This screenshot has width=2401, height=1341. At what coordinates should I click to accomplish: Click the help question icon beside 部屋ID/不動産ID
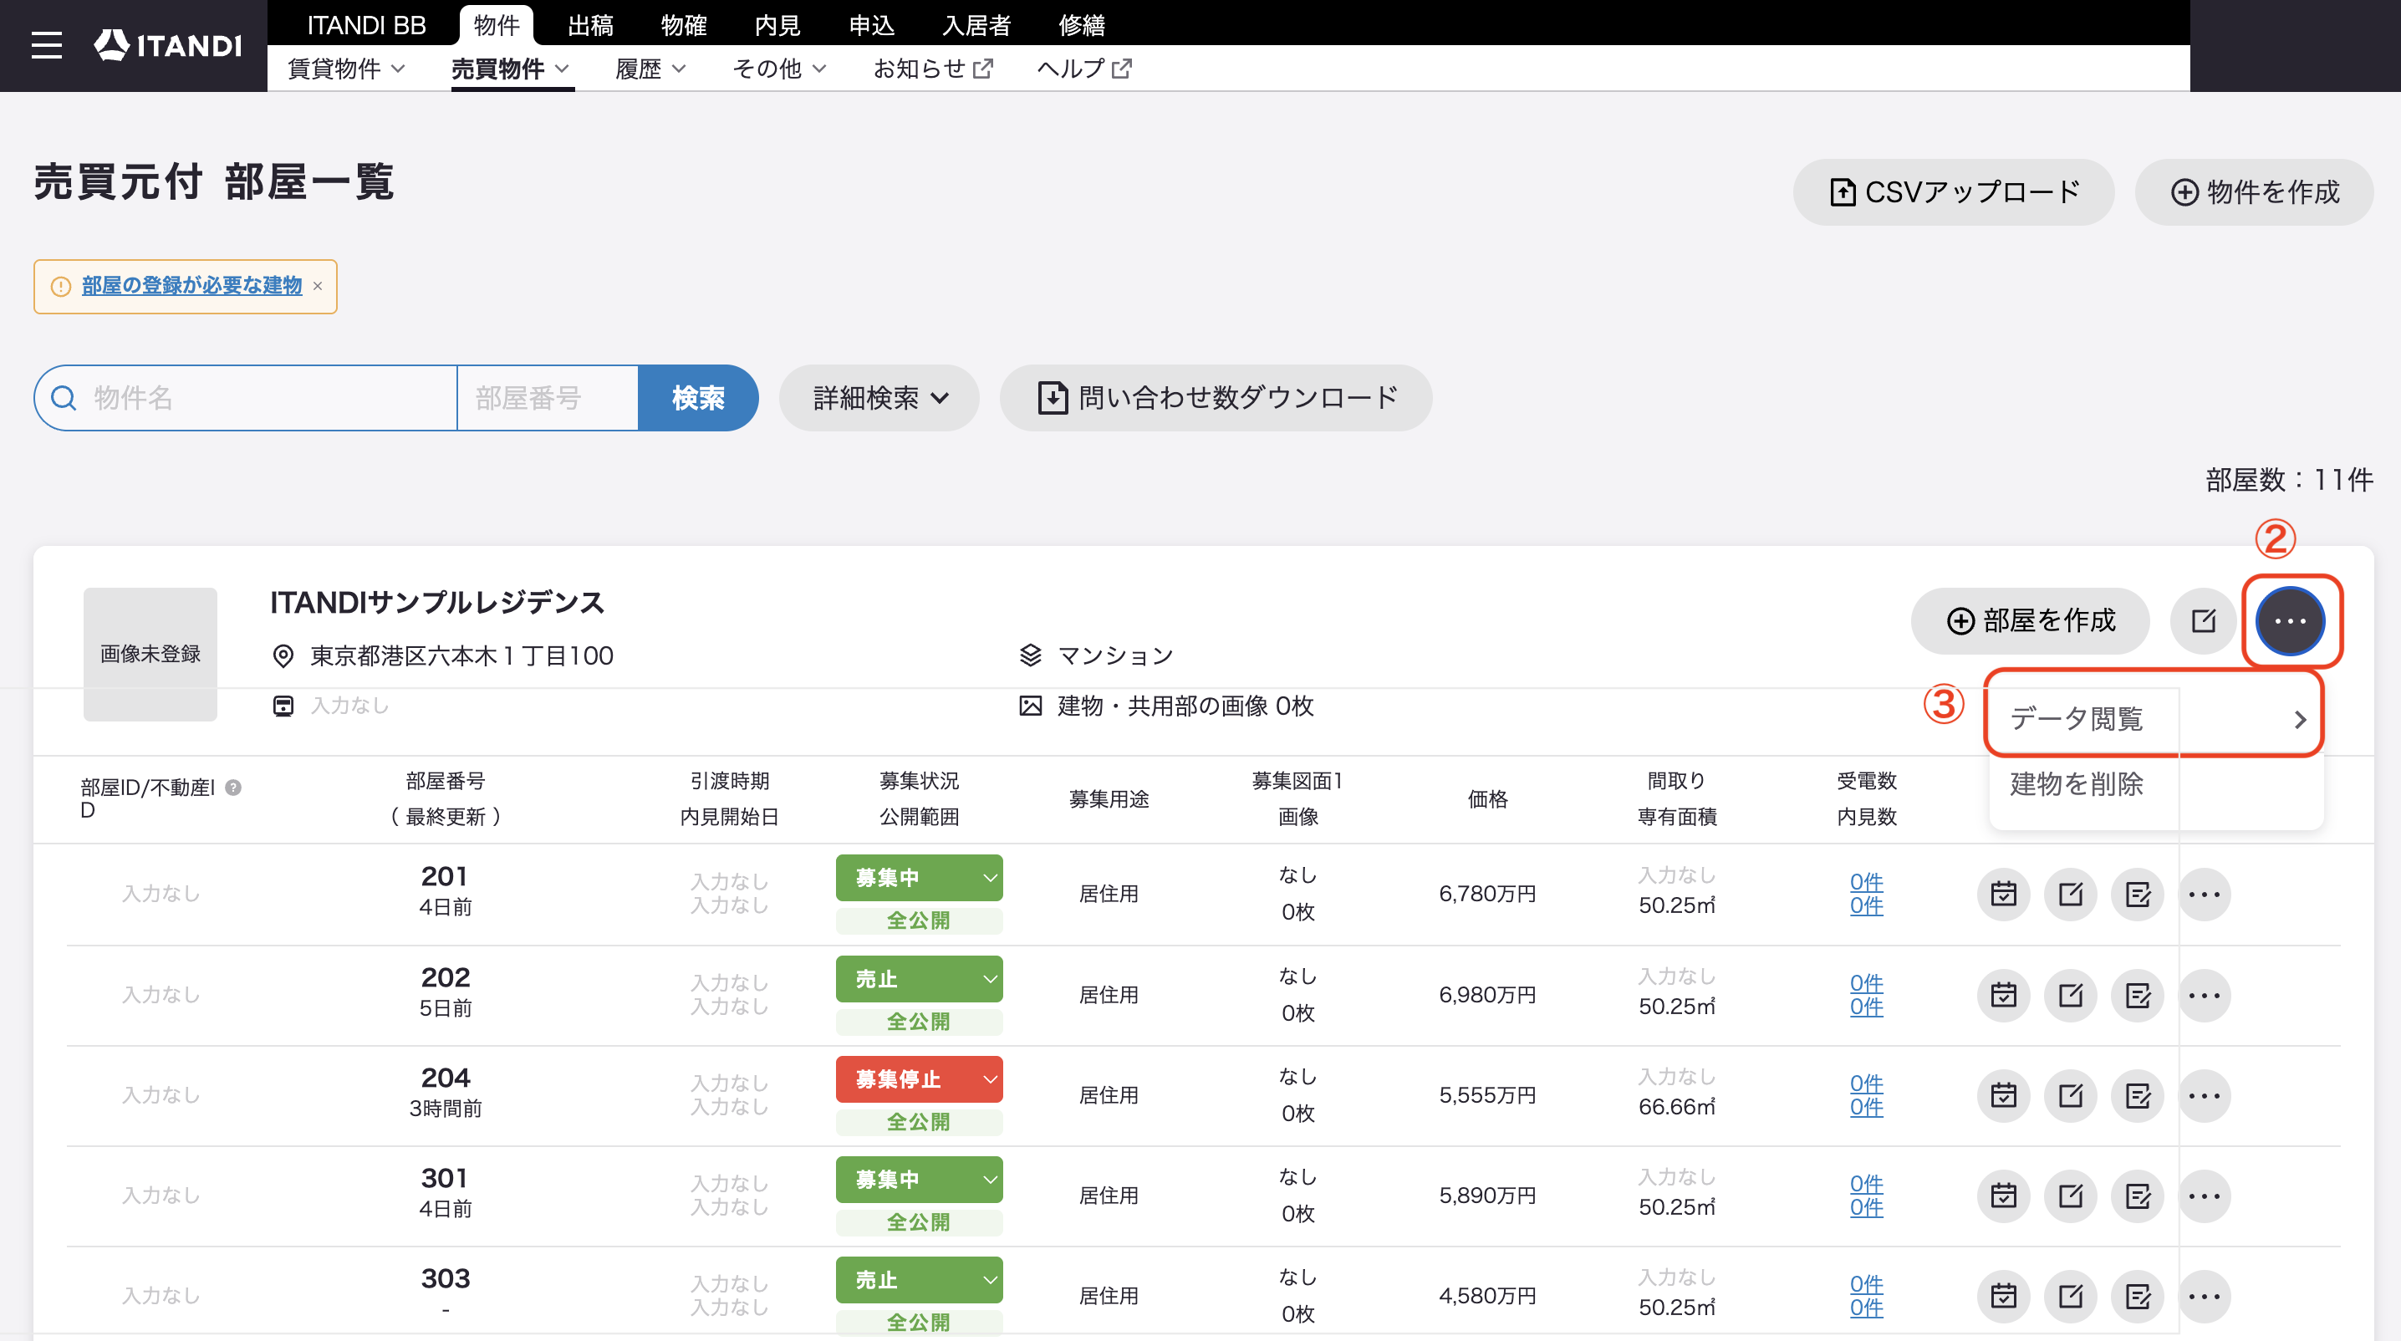234,788
